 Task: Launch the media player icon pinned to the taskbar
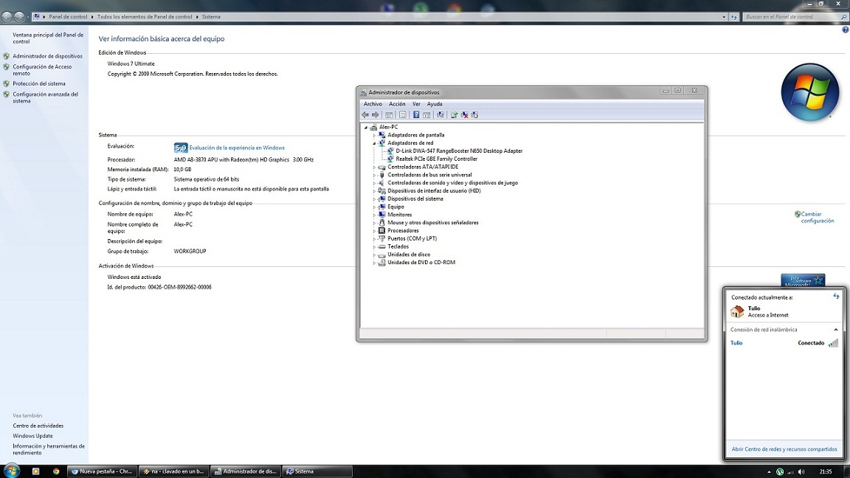tap(35, 471)
